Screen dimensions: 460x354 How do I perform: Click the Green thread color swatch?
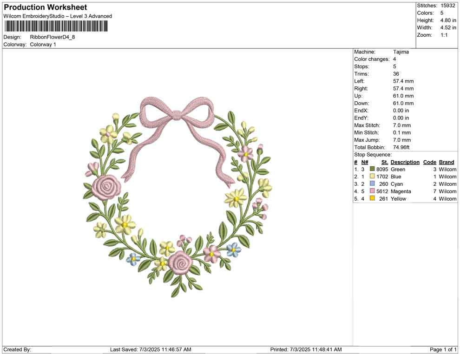(x=371, y=169)
